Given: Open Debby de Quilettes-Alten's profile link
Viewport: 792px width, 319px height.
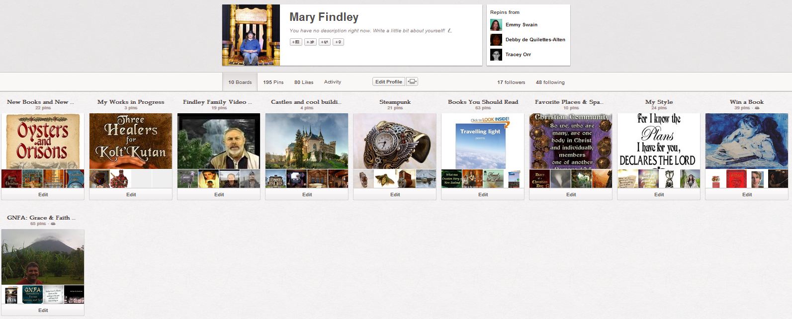Looking at the screenshot, I should 535,40.
